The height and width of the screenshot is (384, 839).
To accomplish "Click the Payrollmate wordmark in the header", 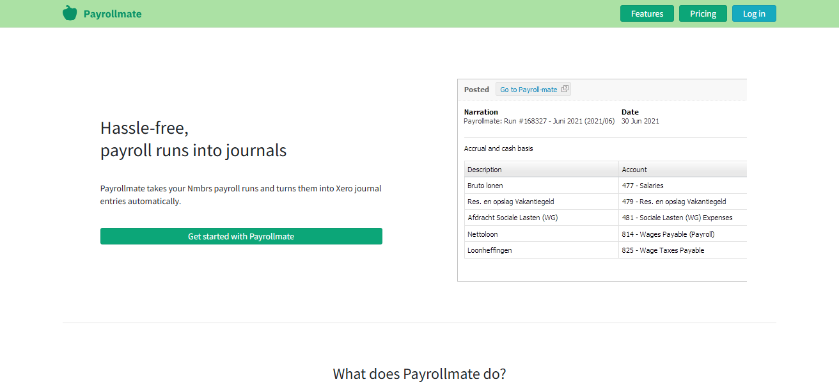I will pos(112,13).
